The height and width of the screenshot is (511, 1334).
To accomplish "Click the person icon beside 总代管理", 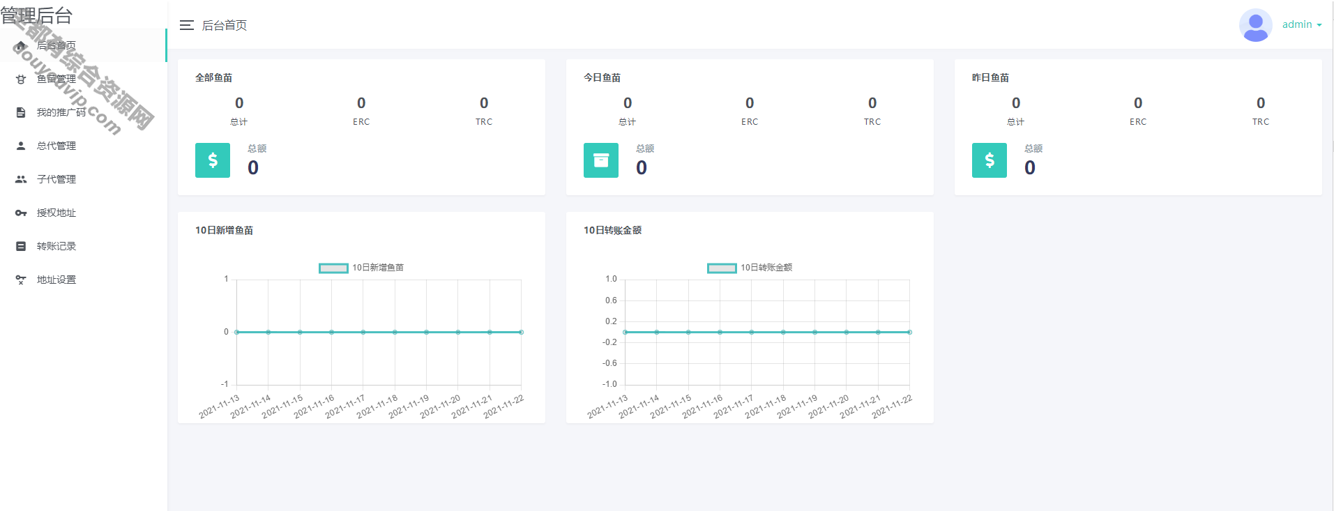I will coord(21,146).
